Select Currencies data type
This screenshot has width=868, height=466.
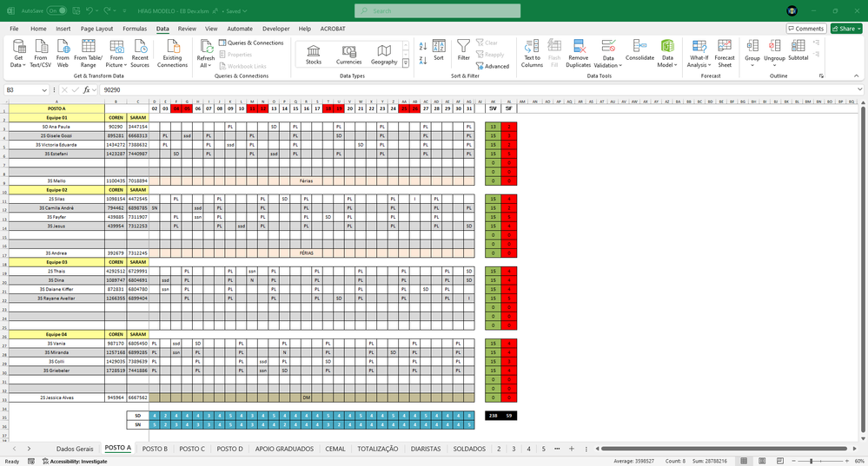(x=348, y=56)
